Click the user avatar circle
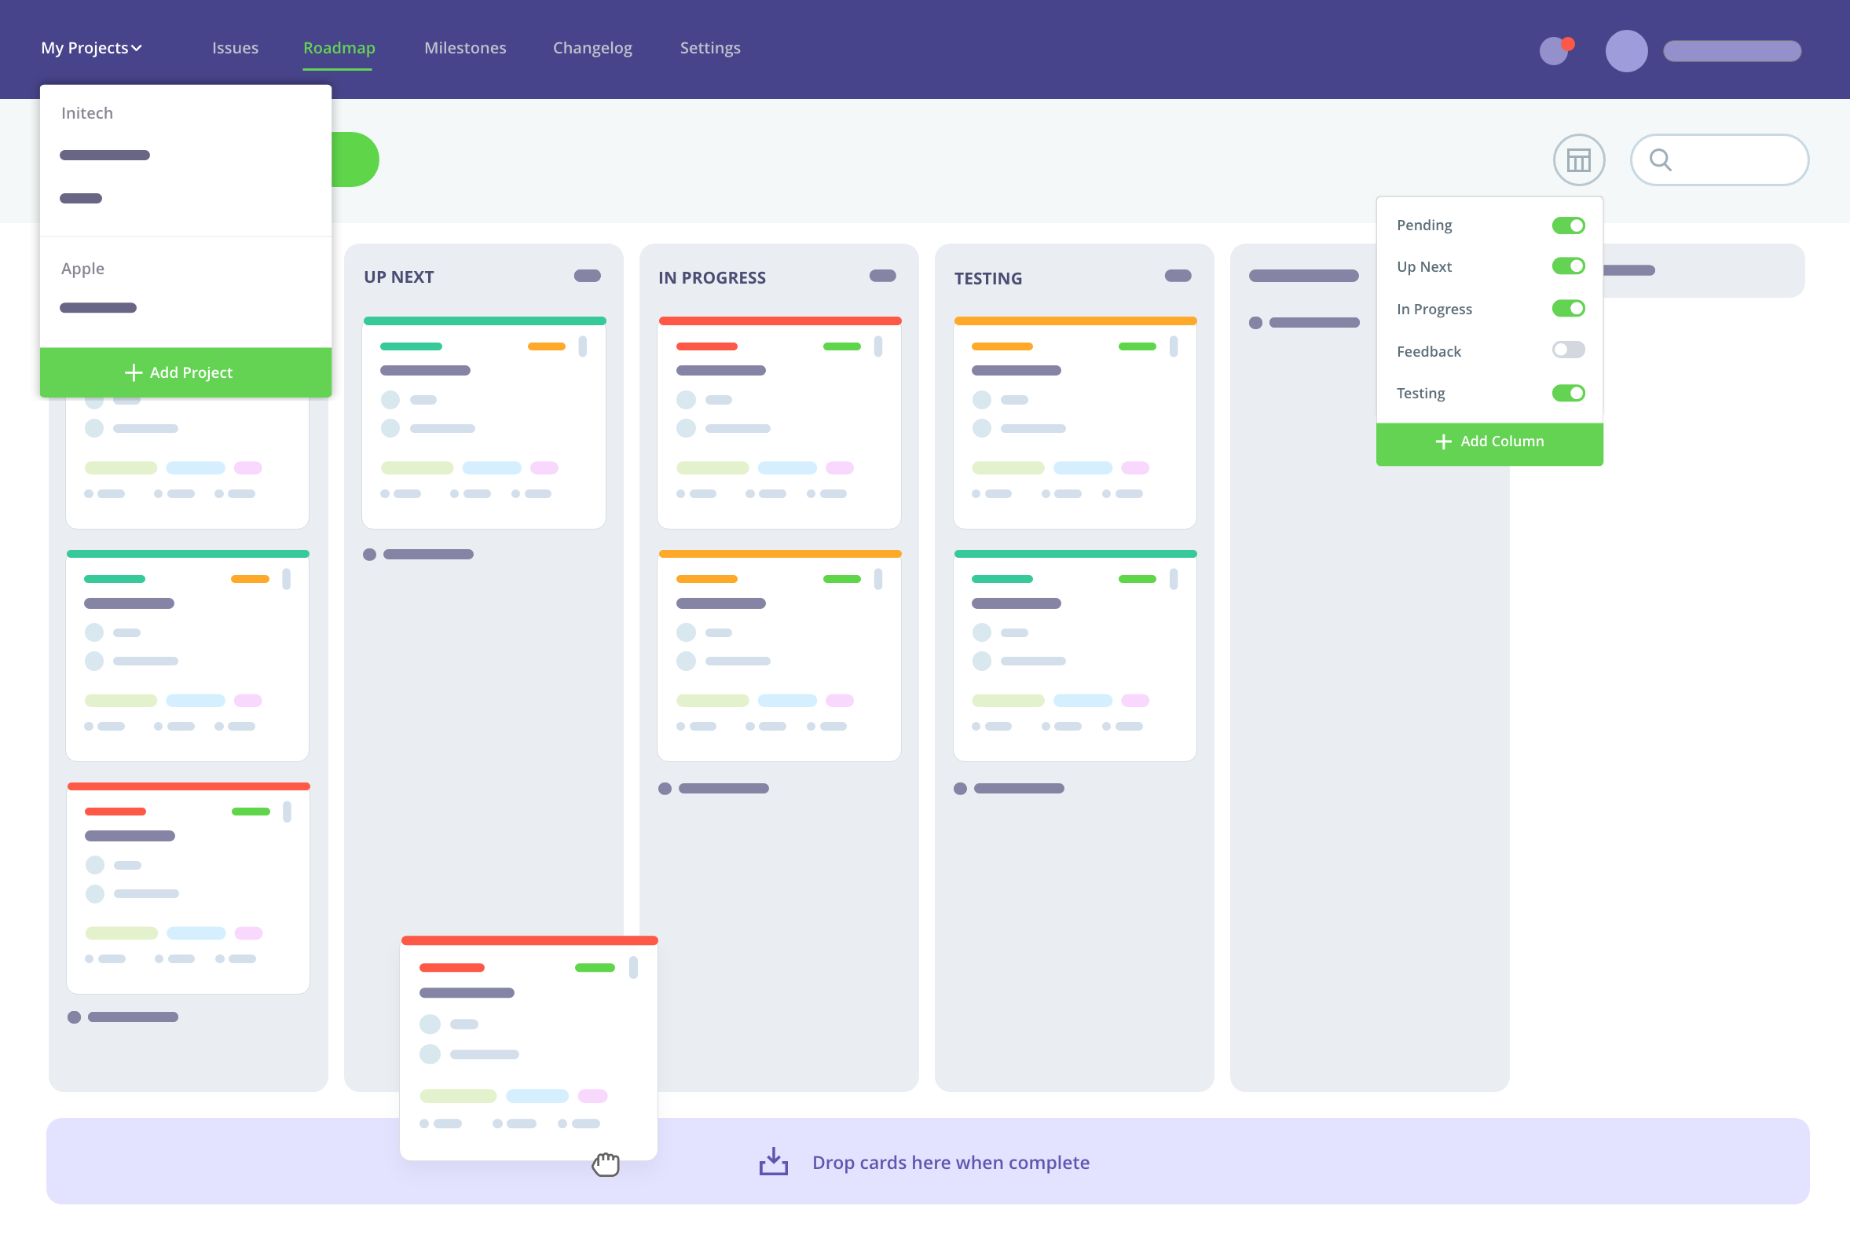Screen dimensions: 1850x1235 coord(1626,51)
